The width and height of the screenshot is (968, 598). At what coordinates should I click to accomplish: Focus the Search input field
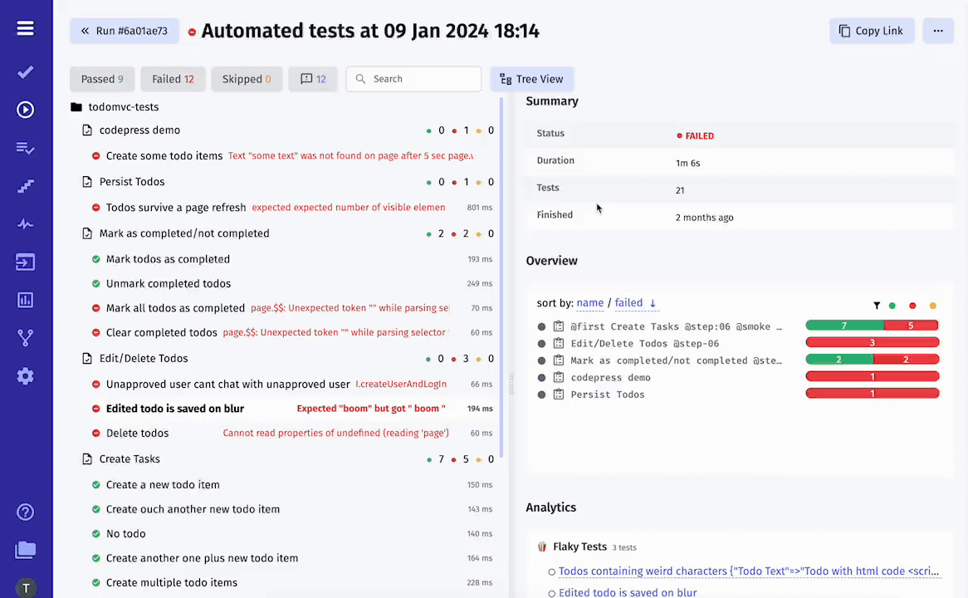point(413,79)
